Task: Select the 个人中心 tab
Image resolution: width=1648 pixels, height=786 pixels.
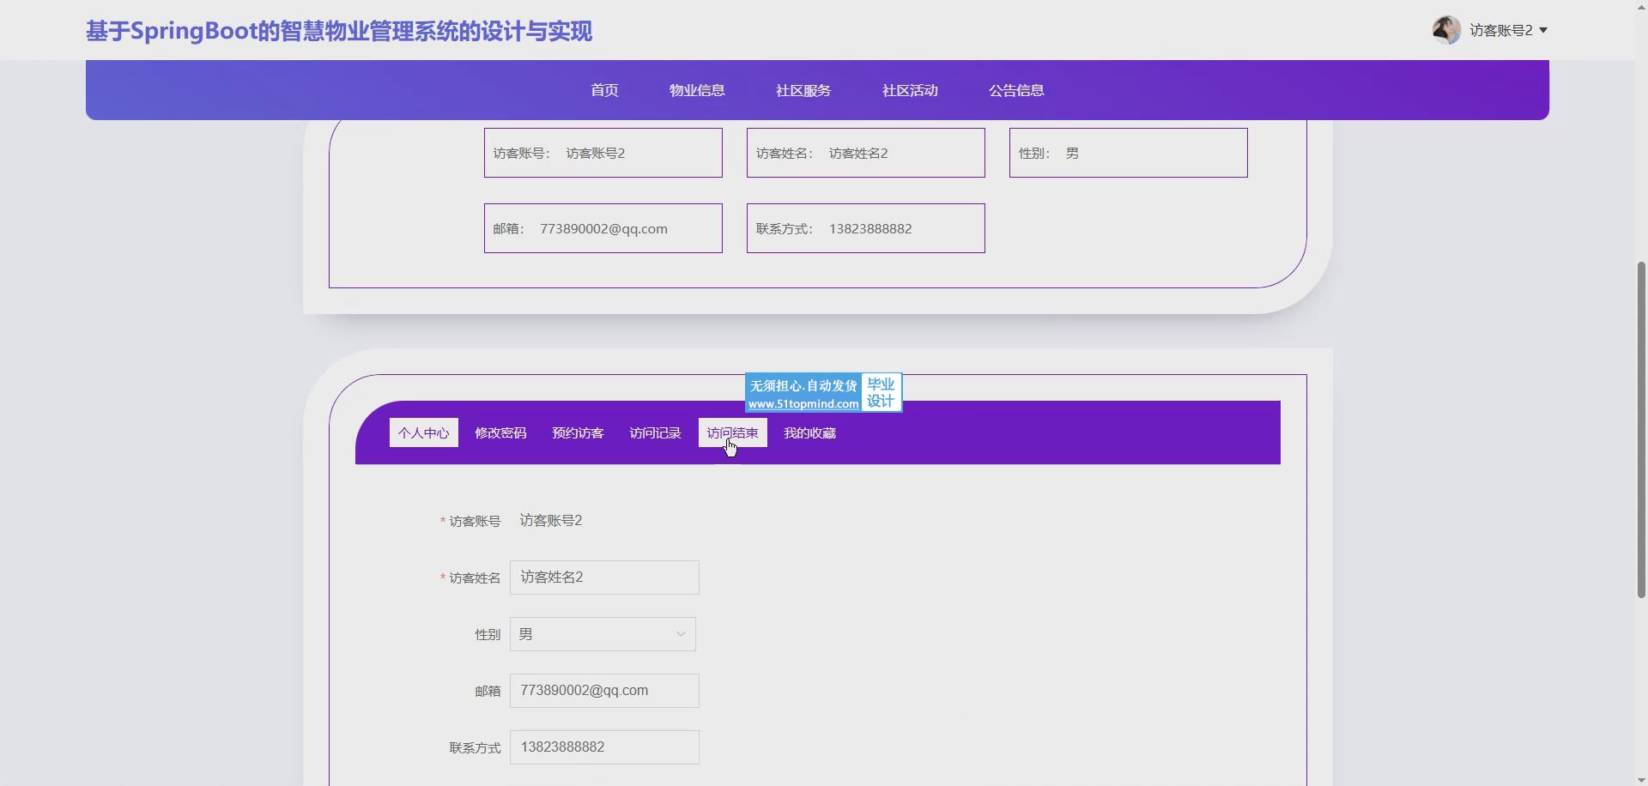Action: (423, 432)
